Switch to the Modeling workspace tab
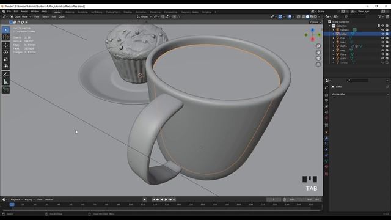Viewport: 391px width, 220px height. coord(69,12)
